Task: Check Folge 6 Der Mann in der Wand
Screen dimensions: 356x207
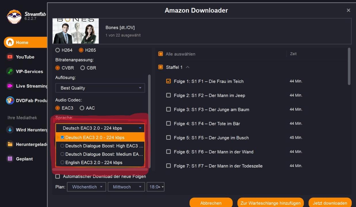Action: pos(169,152)
